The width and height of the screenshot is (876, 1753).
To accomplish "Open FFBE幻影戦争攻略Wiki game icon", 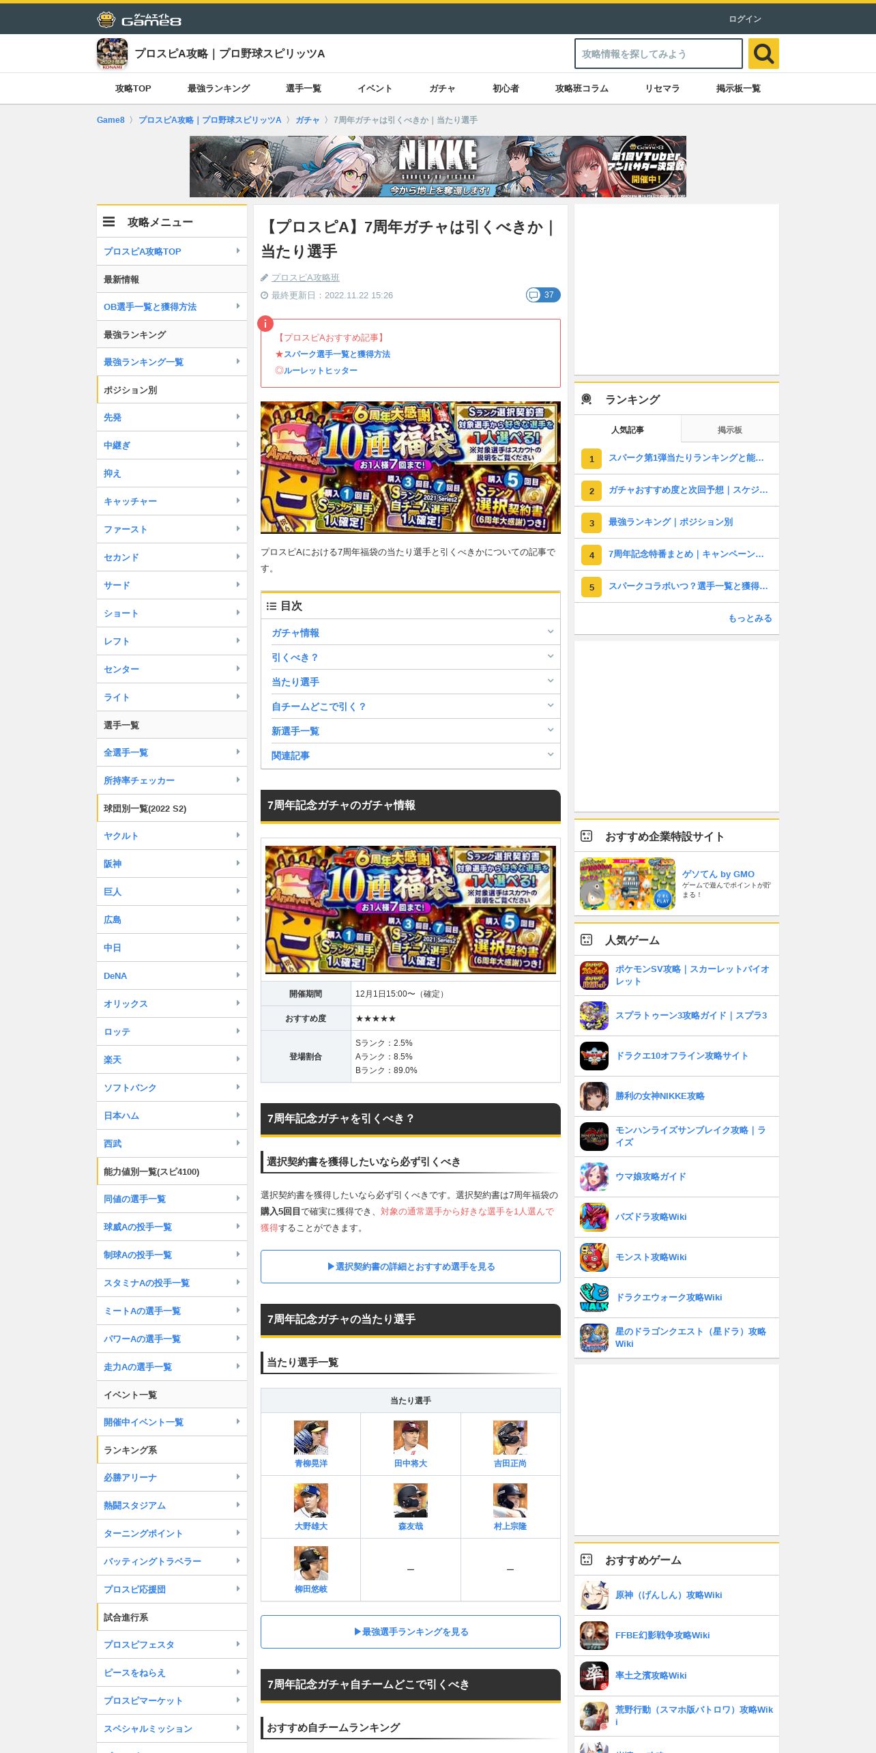I will [594, 1636].
